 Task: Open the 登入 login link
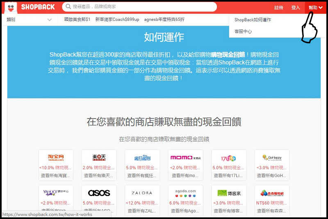pyautogui.click(x=296, y=7)
